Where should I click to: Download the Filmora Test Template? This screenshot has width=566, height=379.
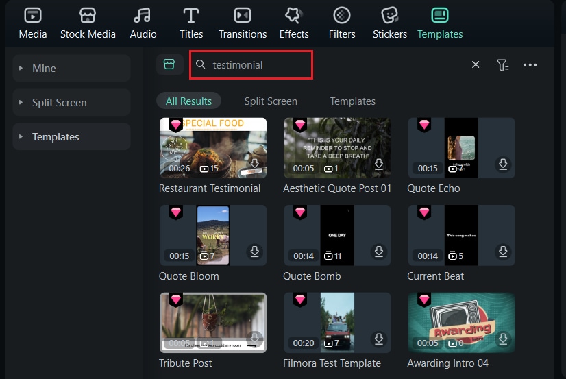379,339
